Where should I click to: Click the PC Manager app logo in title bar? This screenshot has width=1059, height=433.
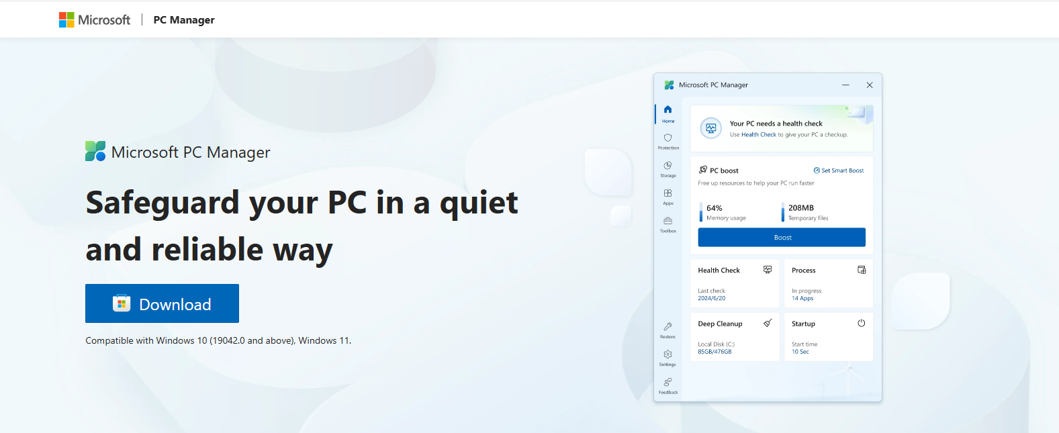tap(669, 85)
